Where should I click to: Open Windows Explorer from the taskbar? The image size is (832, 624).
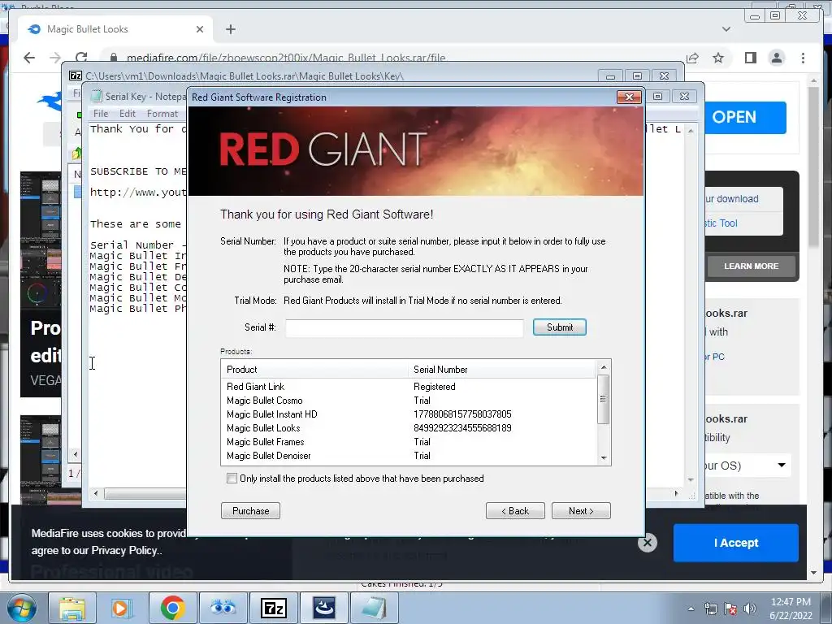click(72, 608)
